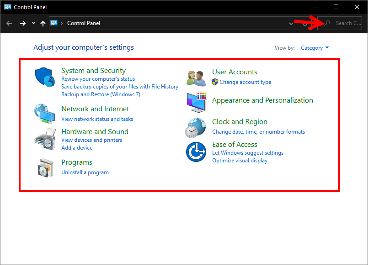Screen dimensions: 368x265
Task: Click the UAC shield beside Change account type
Action: [x=215, y=82]
